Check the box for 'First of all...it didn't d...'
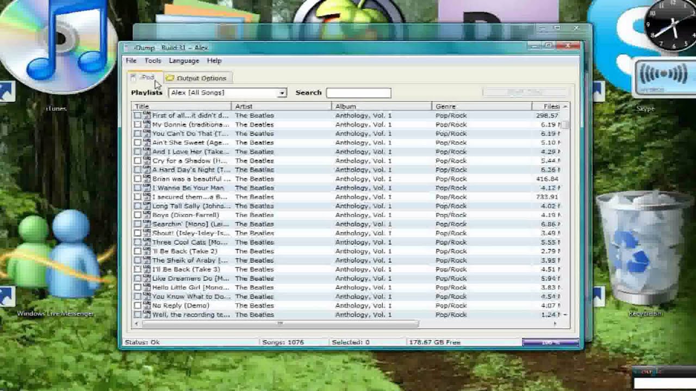The height and width of the screenshot is (391, 696). 138,116
